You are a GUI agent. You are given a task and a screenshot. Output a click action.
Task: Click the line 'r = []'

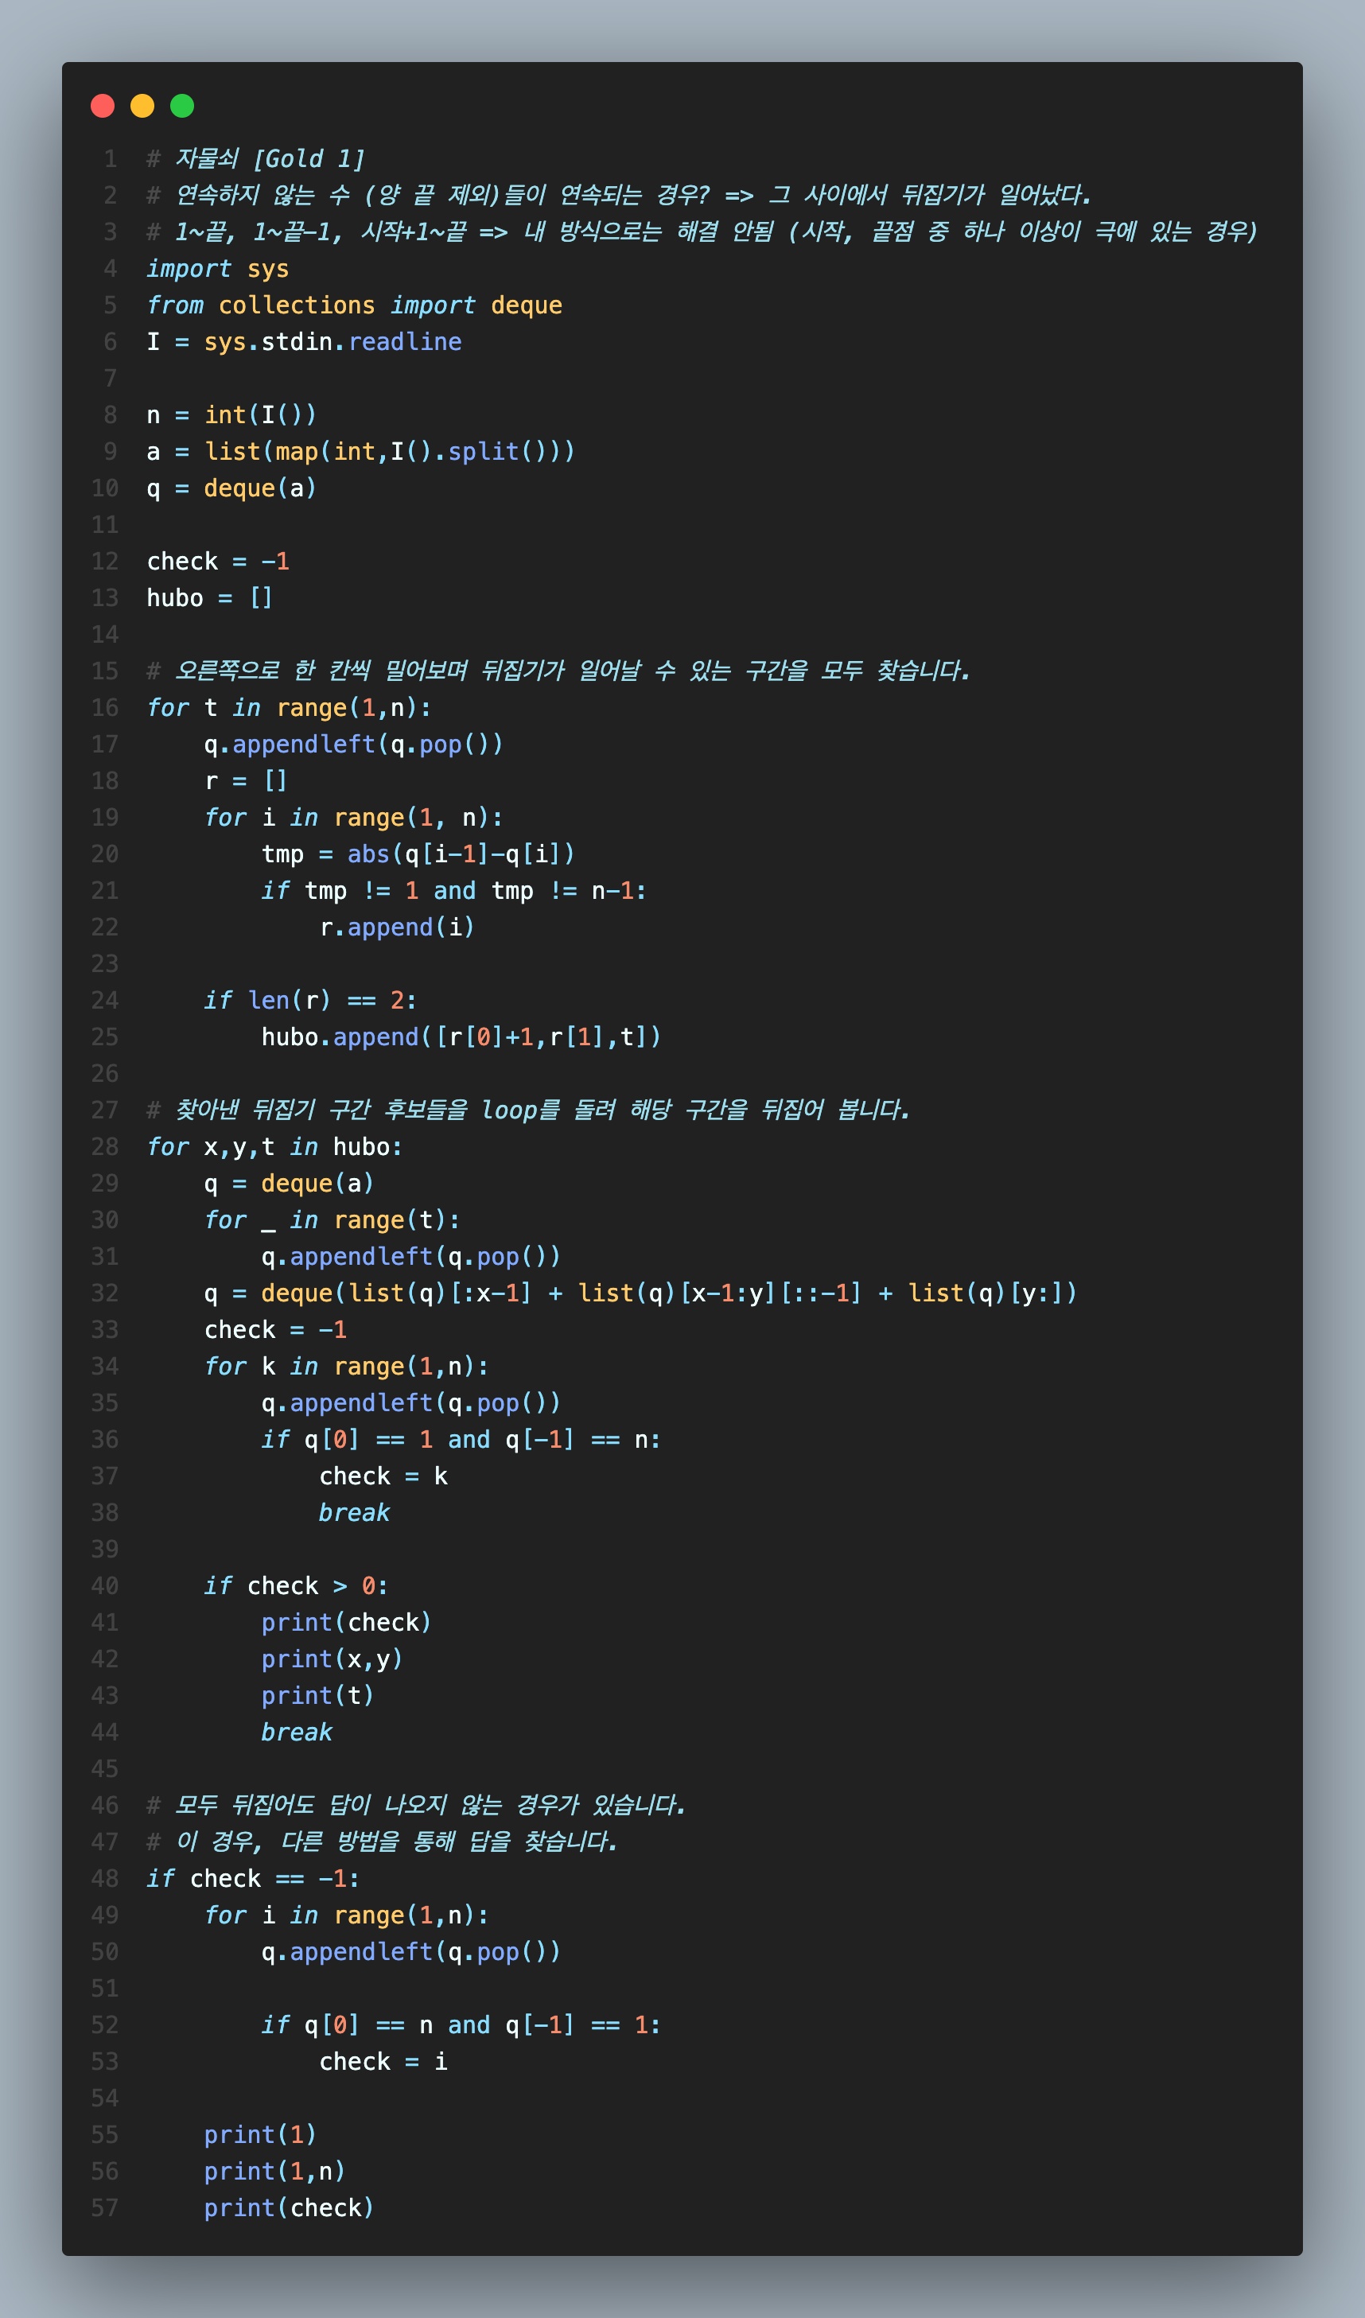click(246, 781)
